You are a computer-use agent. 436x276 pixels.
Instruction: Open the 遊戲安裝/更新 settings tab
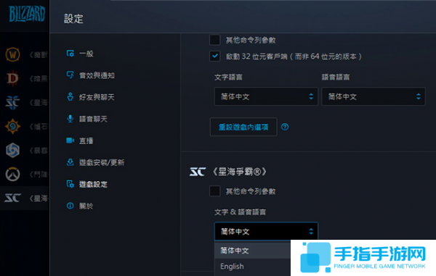pyautogui.click(x=102, y=162)
